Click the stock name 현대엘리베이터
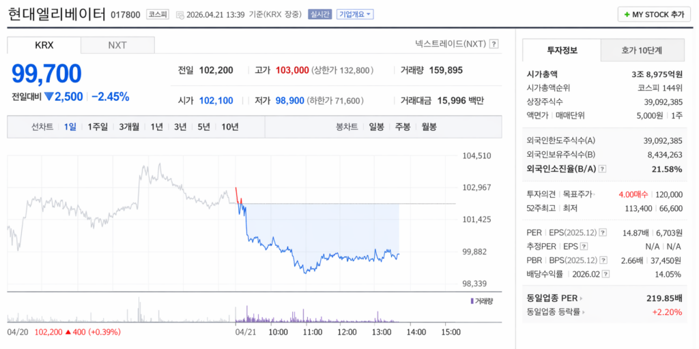 point(57,14)
